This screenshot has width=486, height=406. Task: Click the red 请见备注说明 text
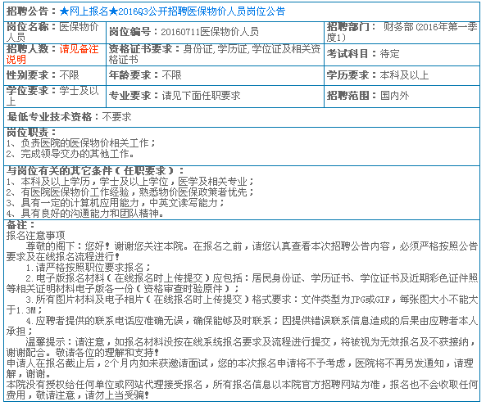52,54
